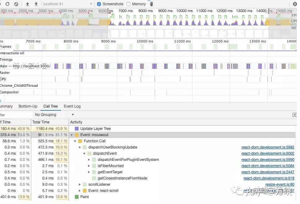Open capture settings gear icon
300x204 pixels.
tap(295, 4)
